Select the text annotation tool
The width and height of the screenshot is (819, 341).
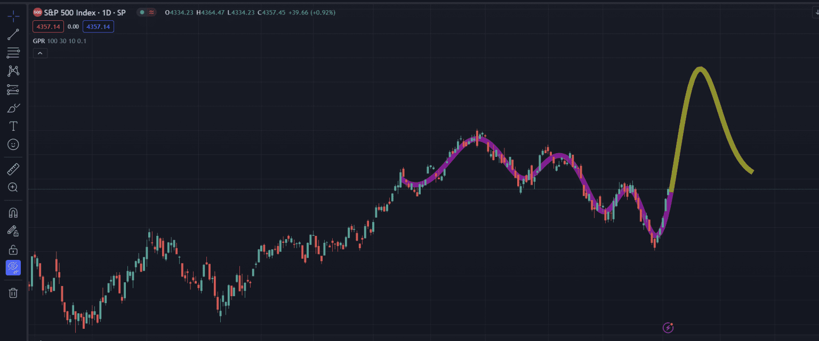(13, 126)
